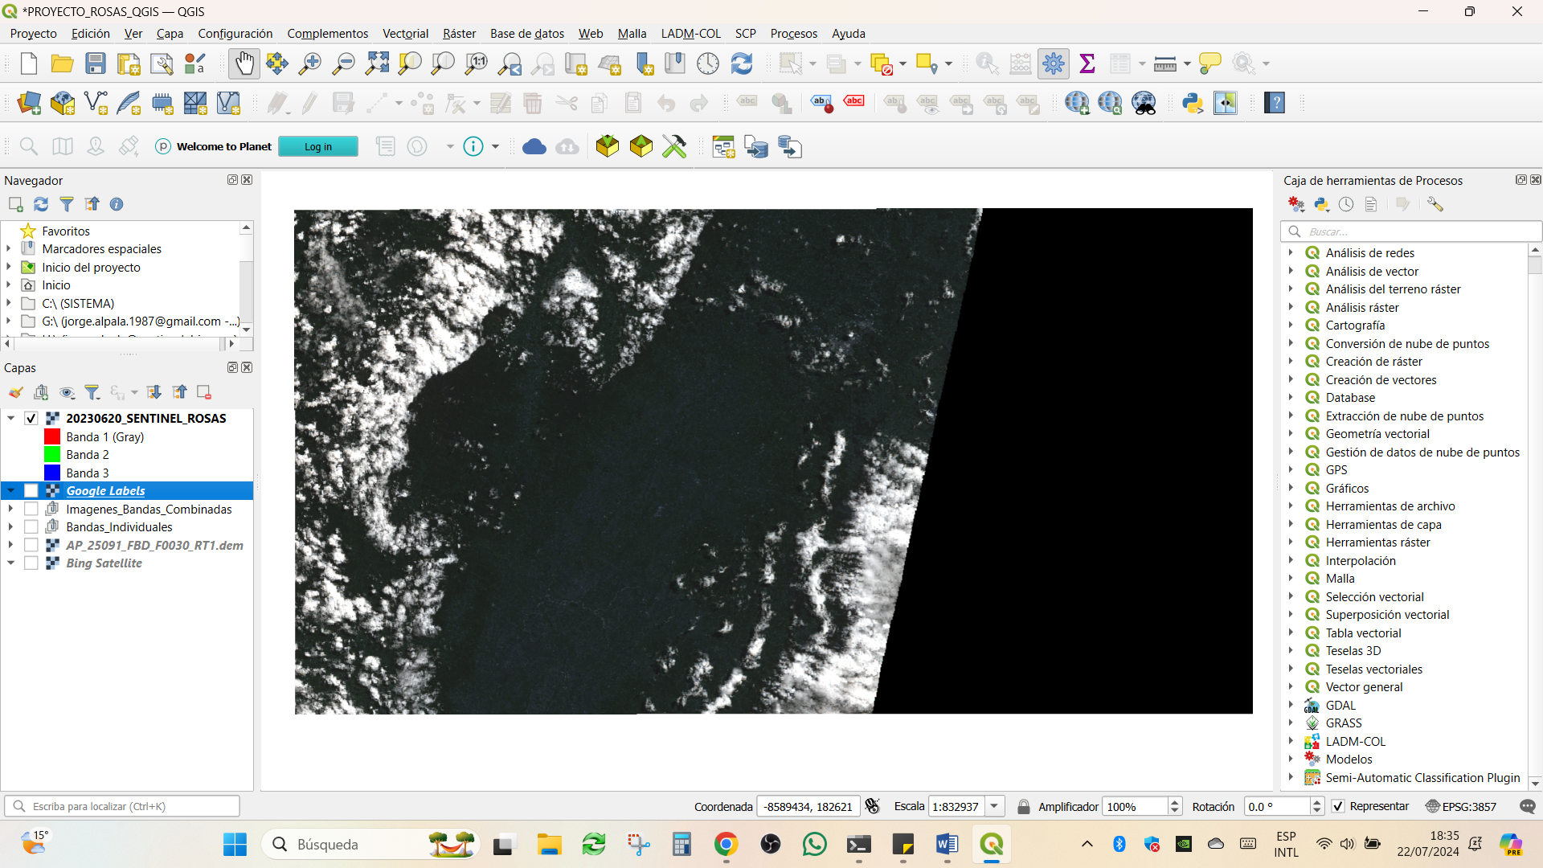Open the Python console icon
The width and height of the screenshot is (1543, 868).
coord(1192,103)
